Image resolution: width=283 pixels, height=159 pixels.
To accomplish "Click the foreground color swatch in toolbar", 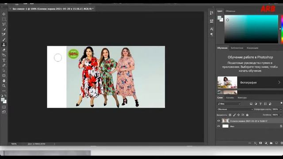I will [x=3, y=100].
